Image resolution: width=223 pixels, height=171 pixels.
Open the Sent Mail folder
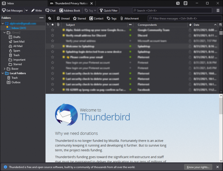pos(19,41)
